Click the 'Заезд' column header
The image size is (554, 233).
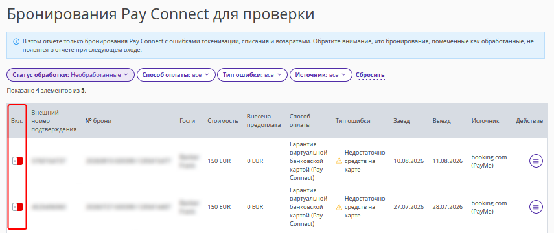[401, 121]
